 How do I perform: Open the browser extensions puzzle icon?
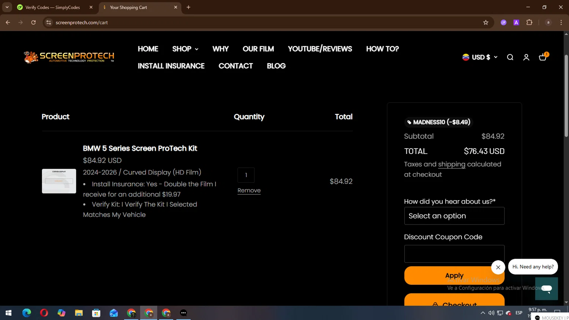(530, 22)
